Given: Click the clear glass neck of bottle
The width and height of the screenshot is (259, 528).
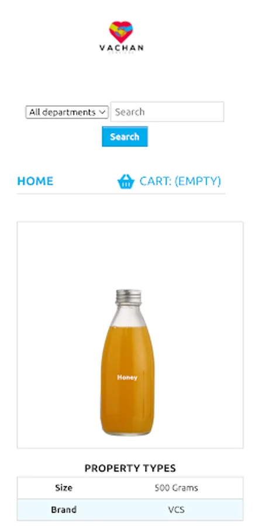Looking at the screenshot, I should pyautogui.click(x=129, y=315).
